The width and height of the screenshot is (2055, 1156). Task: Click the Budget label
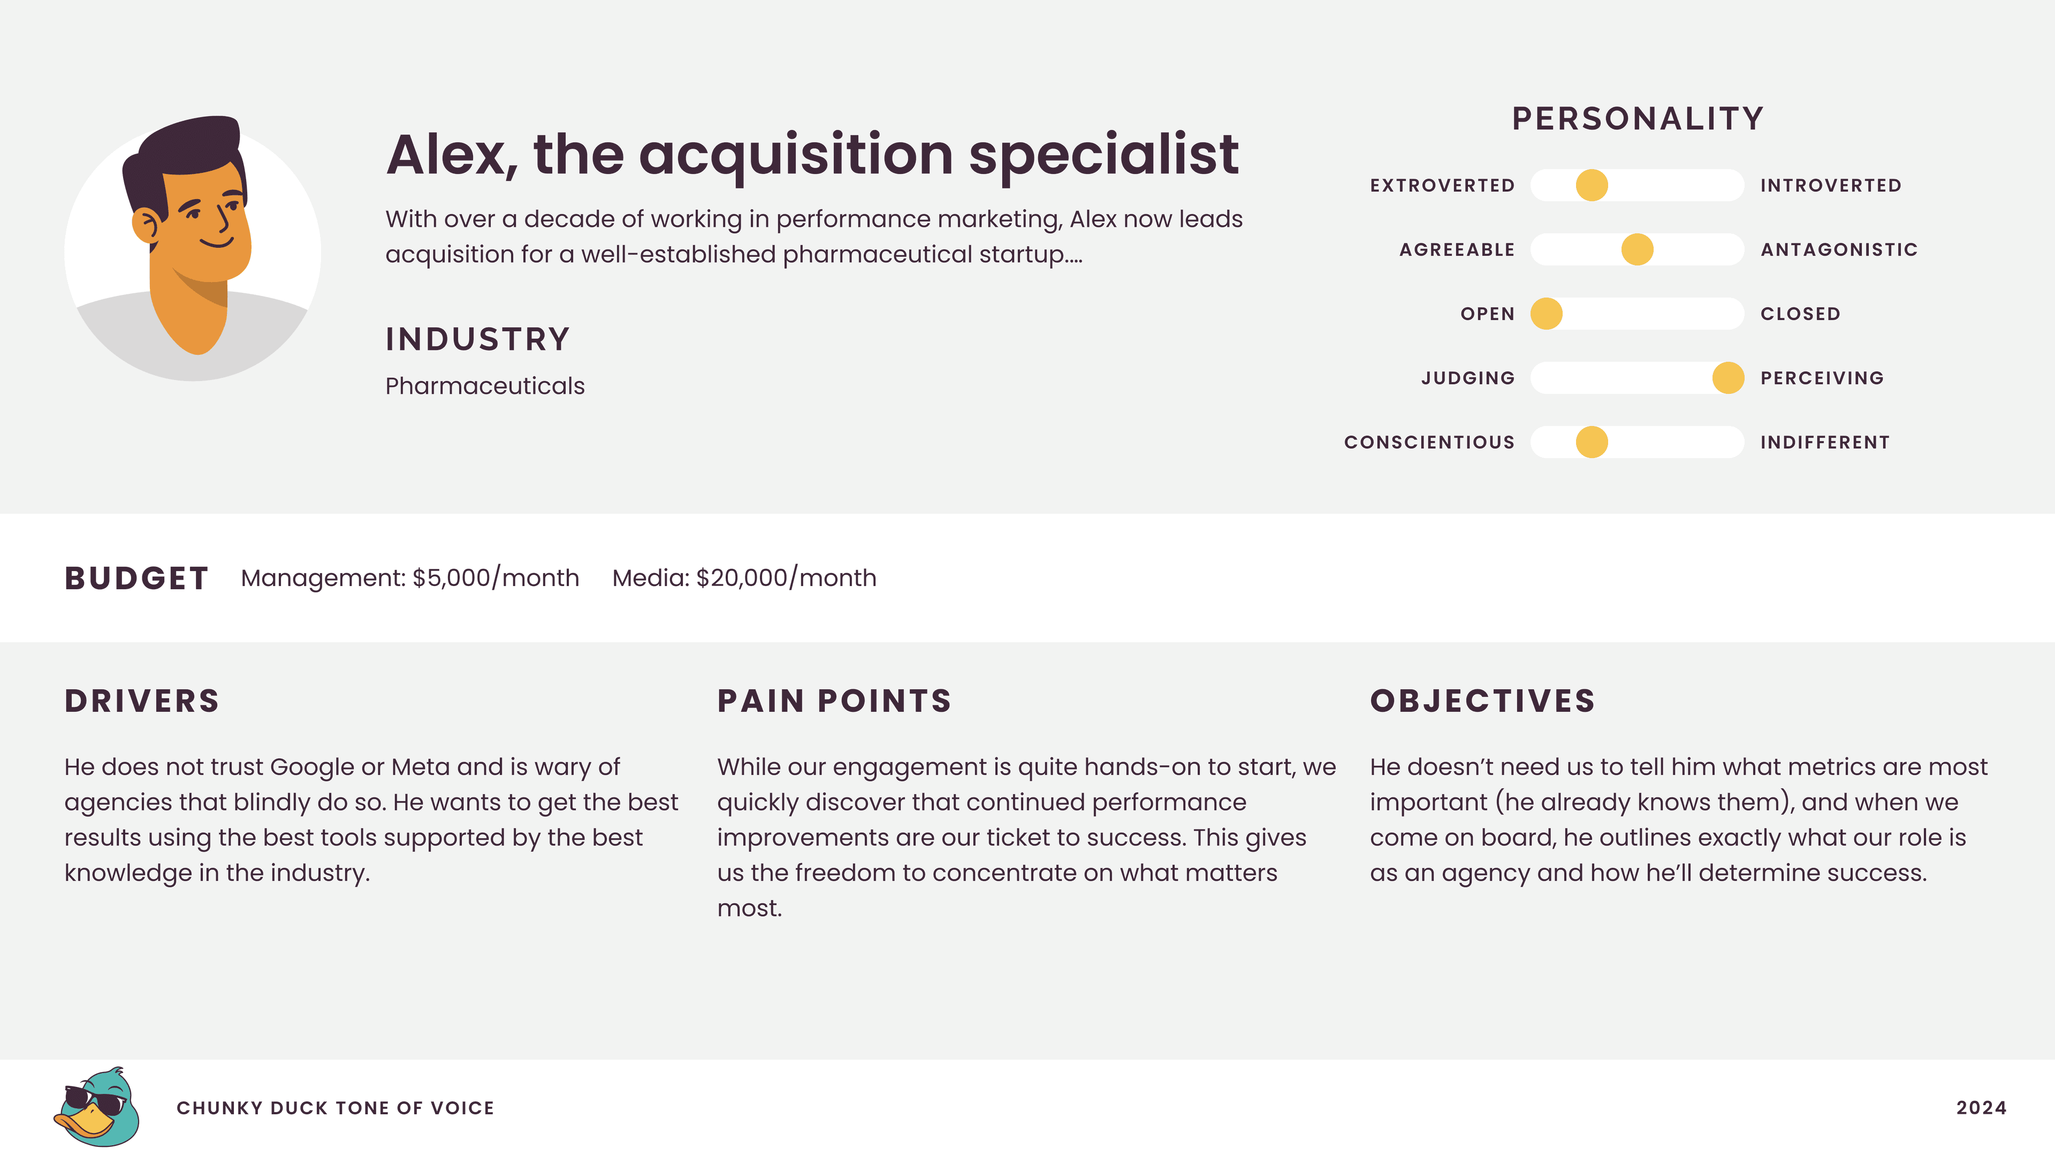(136, 577)
